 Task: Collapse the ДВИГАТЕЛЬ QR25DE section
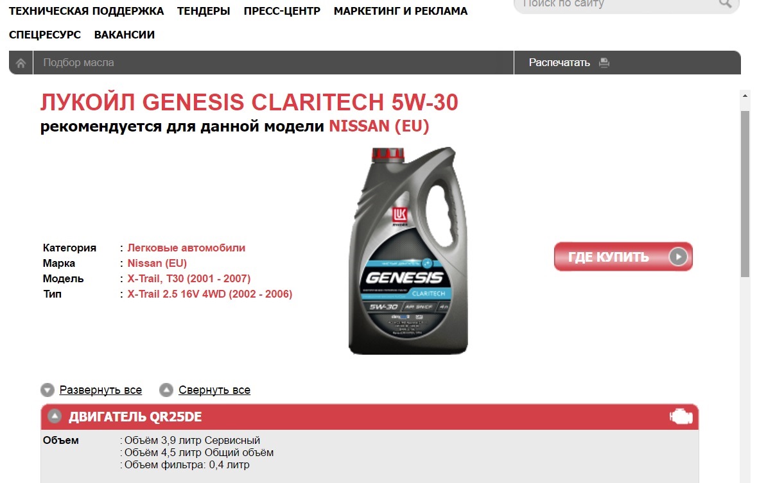(x=55, y=416)
